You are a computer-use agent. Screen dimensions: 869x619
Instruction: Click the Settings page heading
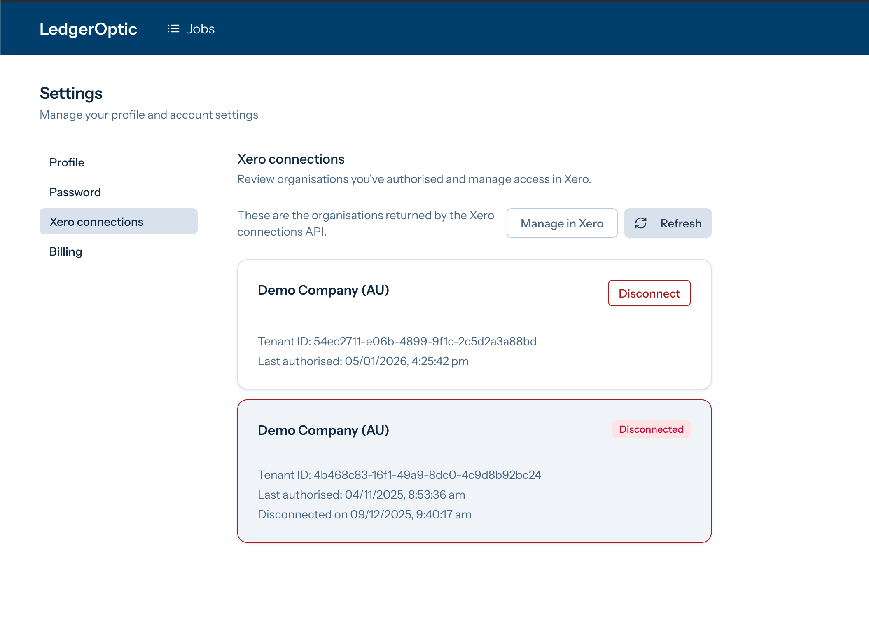coord(71,93)
